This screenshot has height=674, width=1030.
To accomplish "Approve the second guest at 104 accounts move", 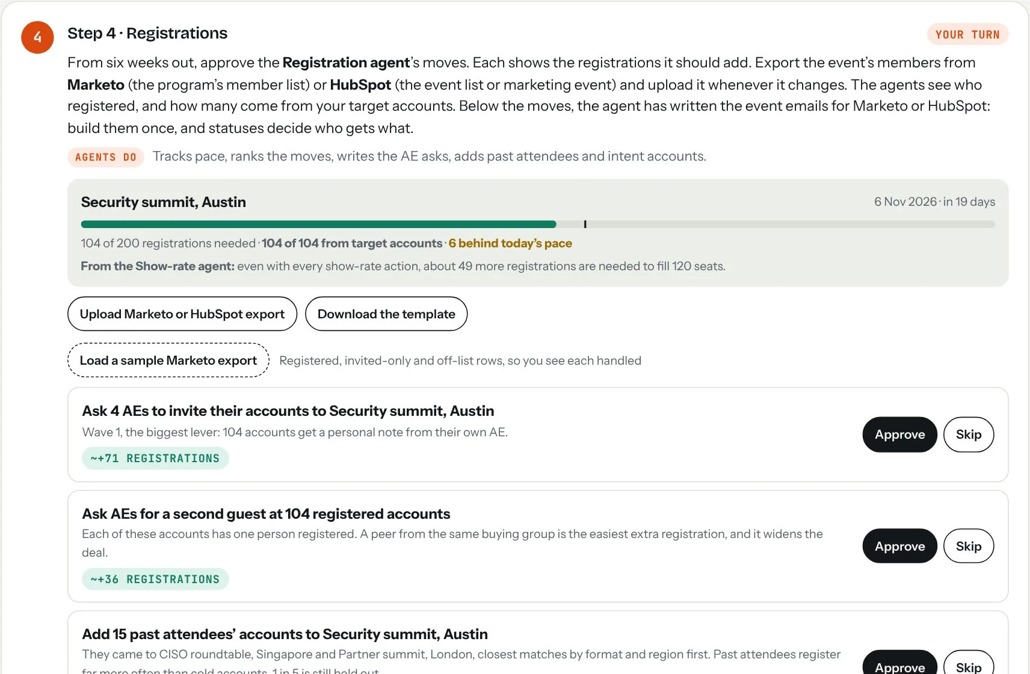I will coord(899,546).
